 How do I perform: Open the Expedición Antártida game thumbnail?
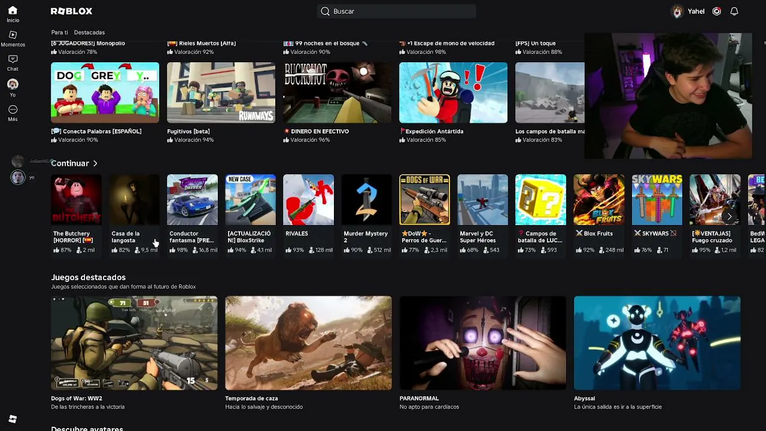[453, 93]
